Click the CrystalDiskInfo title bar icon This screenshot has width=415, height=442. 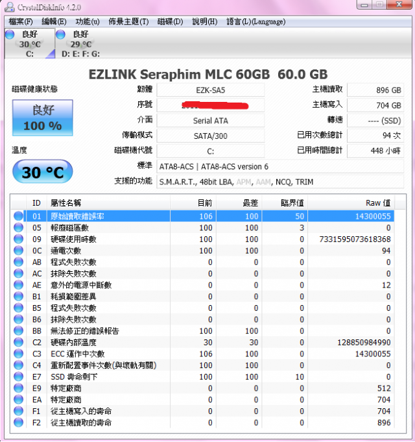click(x=10, y=6)
